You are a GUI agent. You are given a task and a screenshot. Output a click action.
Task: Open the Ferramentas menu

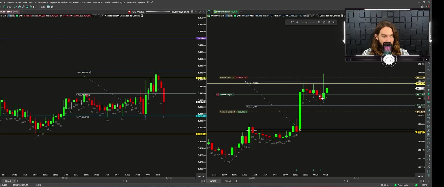click(43, 2)
